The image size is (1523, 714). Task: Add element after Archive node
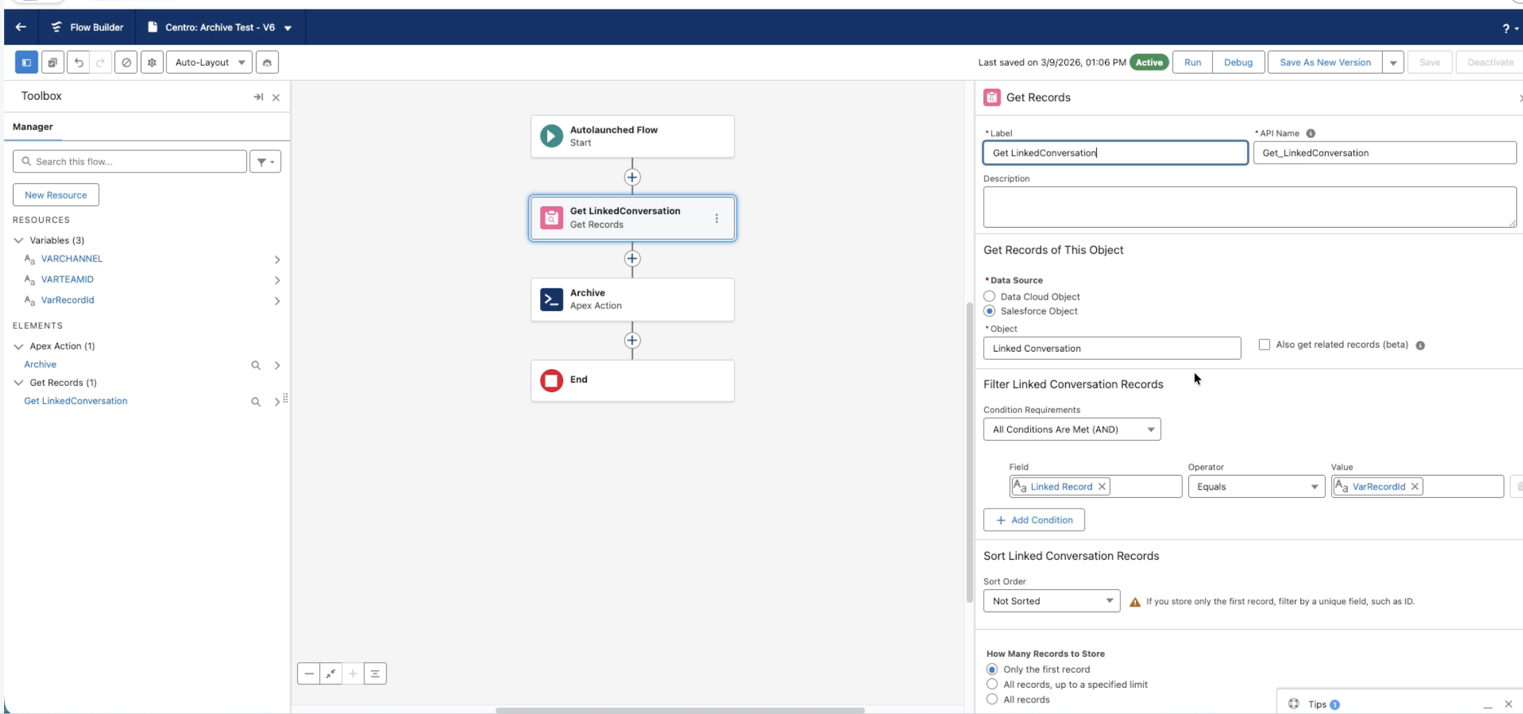[x=632, y=340]
